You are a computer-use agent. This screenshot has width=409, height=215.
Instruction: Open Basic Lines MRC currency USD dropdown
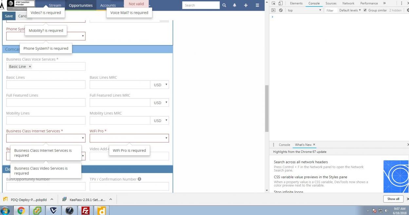click(x=160, y=85)
